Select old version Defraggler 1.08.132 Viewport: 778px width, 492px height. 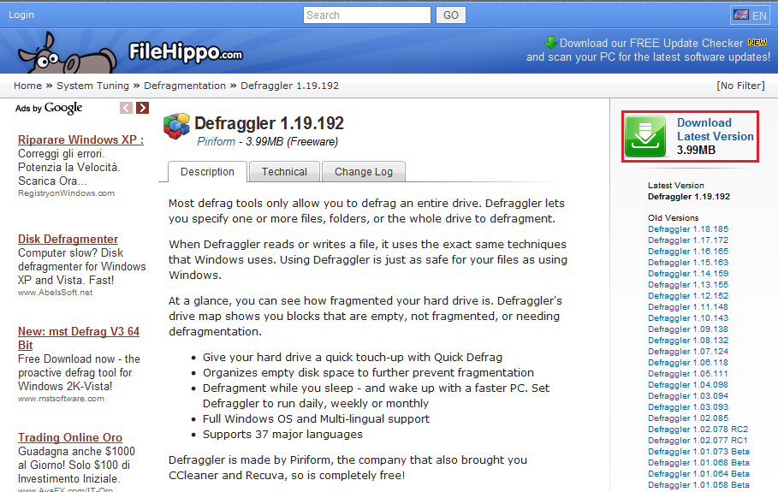coord(688,341)
